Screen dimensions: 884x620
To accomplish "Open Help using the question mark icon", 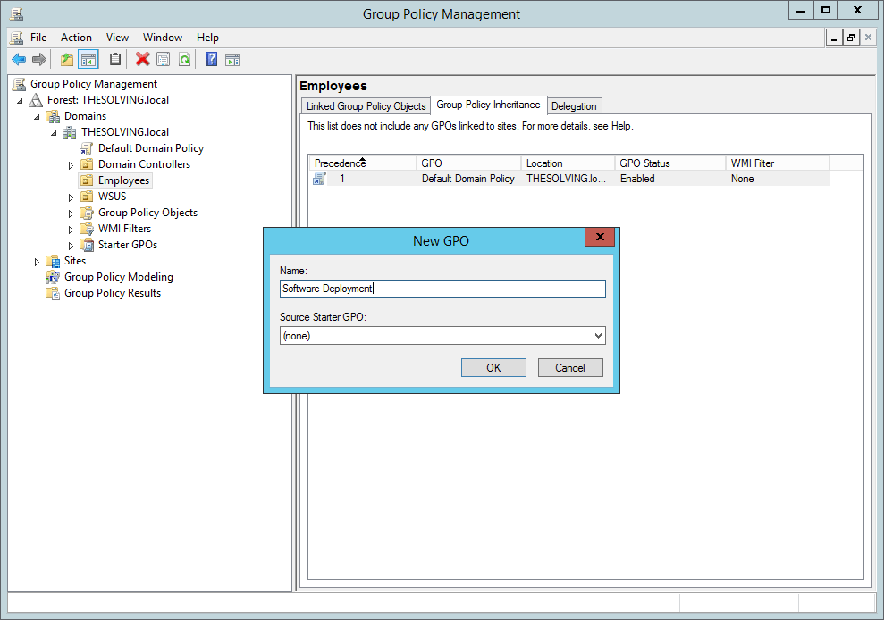I will pyautogui.click(x=209, y=59).
